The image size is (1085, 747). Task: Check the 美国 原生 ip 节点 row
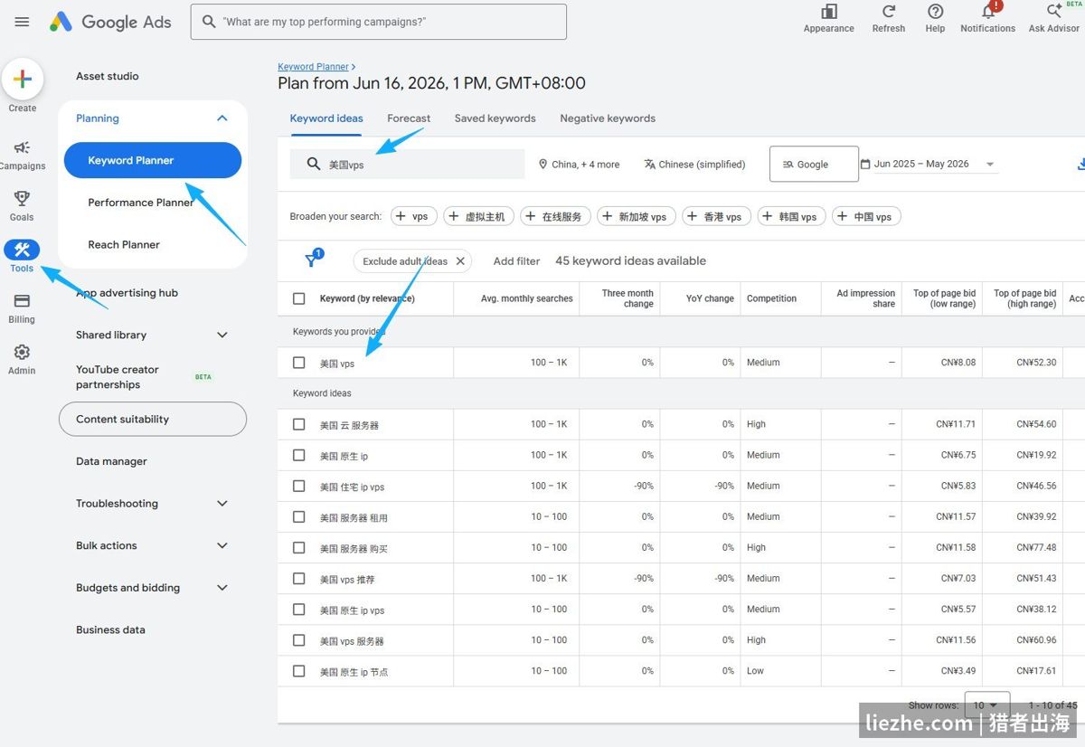pos(299,670)
